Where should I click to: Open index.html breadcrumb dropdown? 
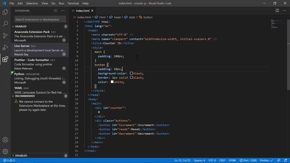pyautogui.click(x=82, y=17)
